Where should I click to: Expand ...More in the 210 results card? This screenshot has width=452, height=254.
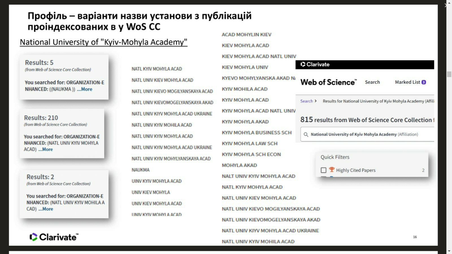tap(45, 149)
